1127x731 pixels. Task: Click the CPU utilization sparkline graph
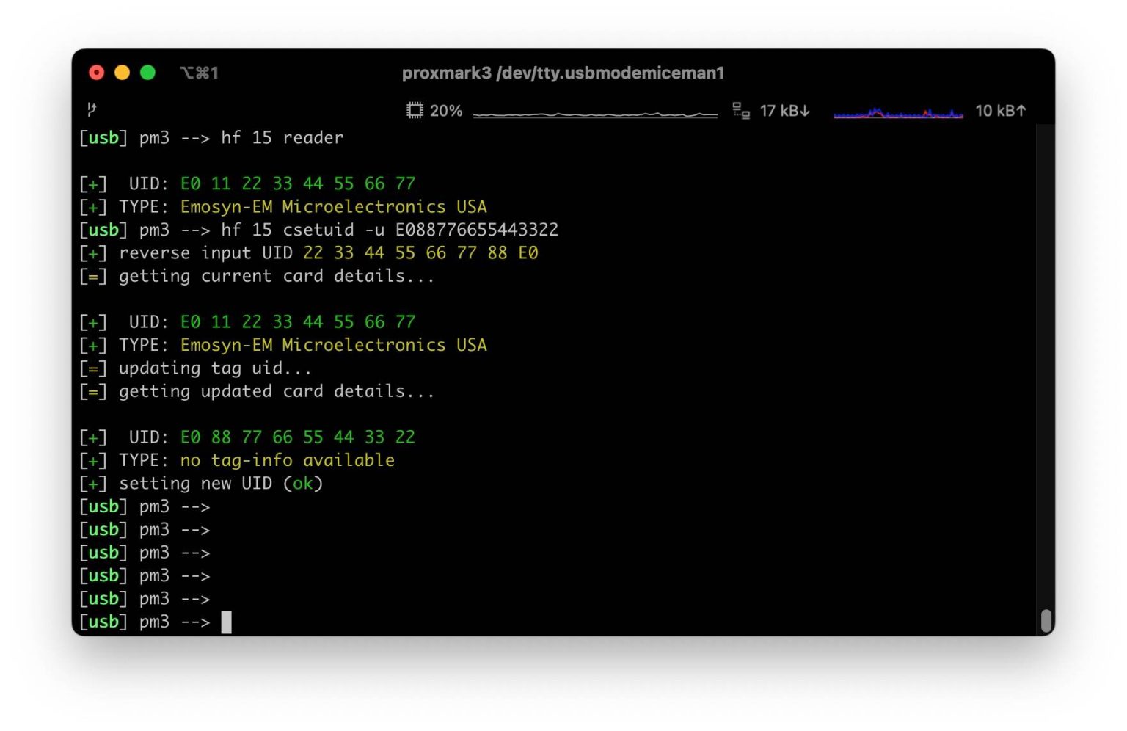(595, 114)
